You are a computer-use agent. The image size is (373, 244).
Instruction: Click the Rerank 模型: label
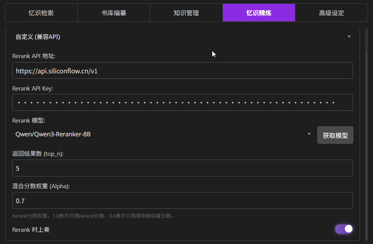[x=29, y=121]
